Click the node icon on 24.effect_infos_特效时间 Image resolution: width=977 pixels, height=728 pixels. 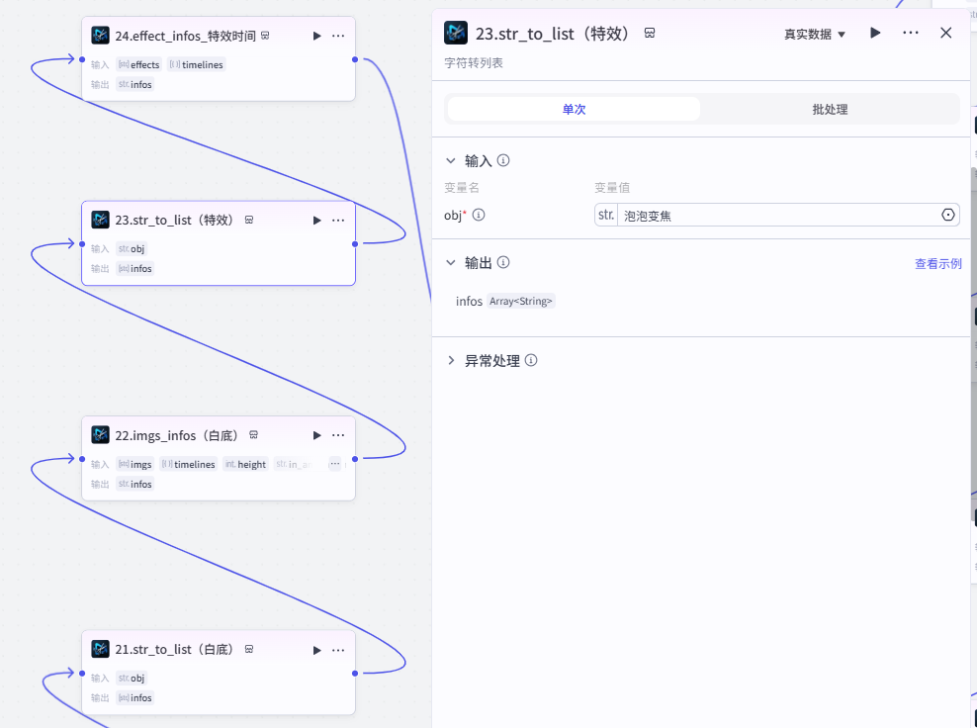coord(100,36)
